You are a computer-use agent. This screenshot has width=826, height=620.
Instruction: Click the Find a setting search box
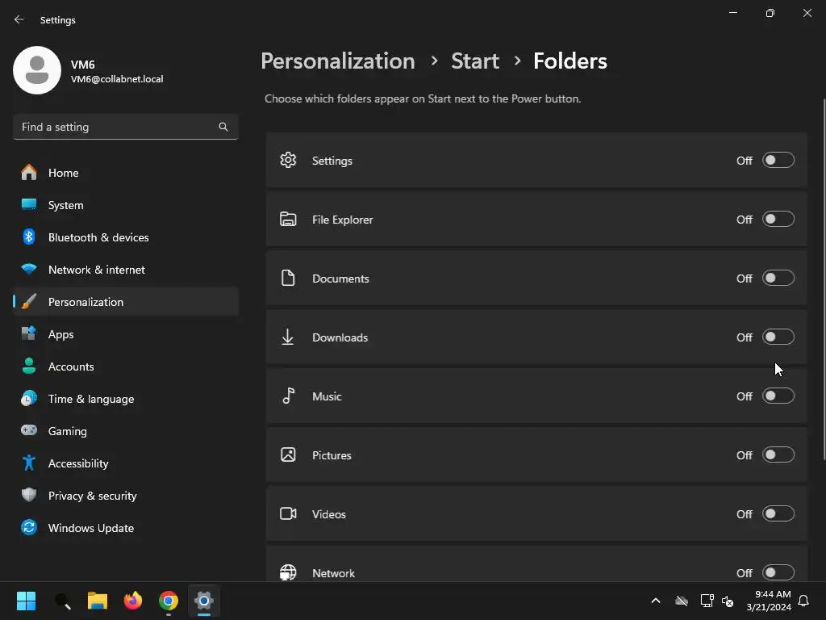(x=117, y=127)
